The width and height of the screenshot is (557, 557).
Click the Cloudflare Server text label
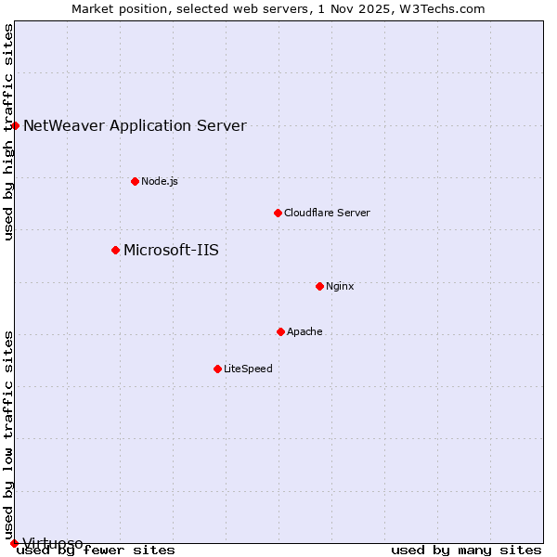[x=327, y=213]
